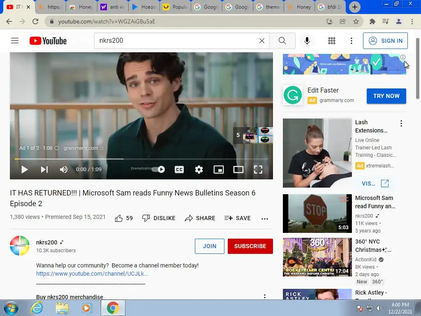
Task: Switch to the 'theme' Google tab
Action: 268,7
